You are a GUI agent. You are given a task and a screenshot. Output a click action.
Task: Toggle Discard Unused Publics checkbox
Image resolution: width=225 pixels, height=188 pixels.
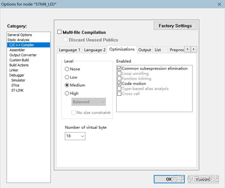tap(66, 39)
